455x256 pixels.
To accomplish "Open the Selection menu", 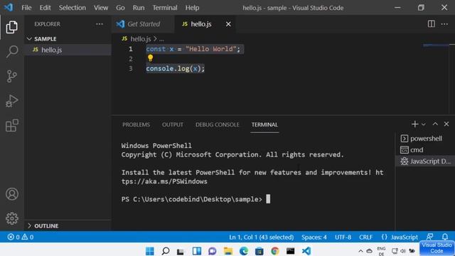I will pos(73,8).
